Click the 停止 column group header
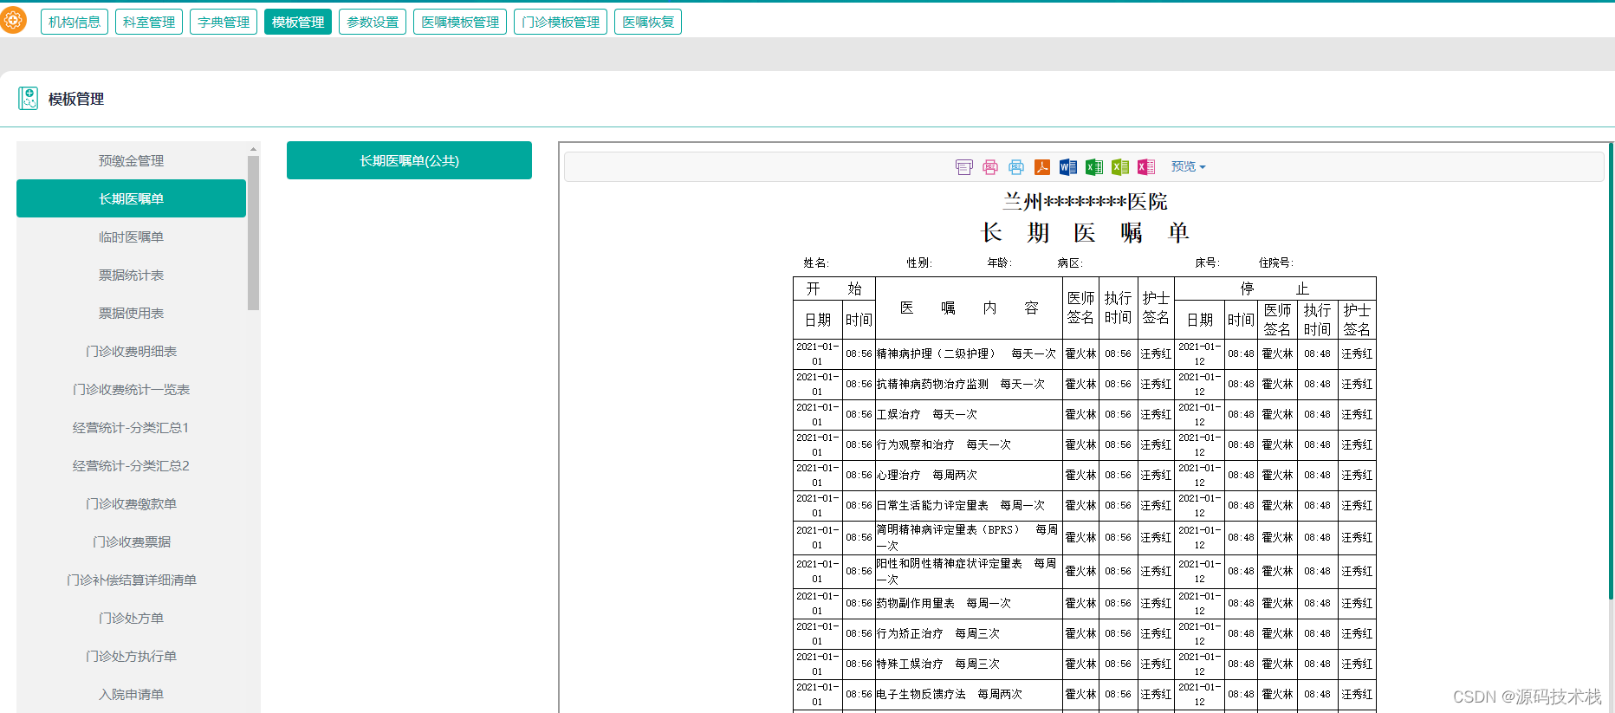The image size is (1615, 713). [1274, 288]
